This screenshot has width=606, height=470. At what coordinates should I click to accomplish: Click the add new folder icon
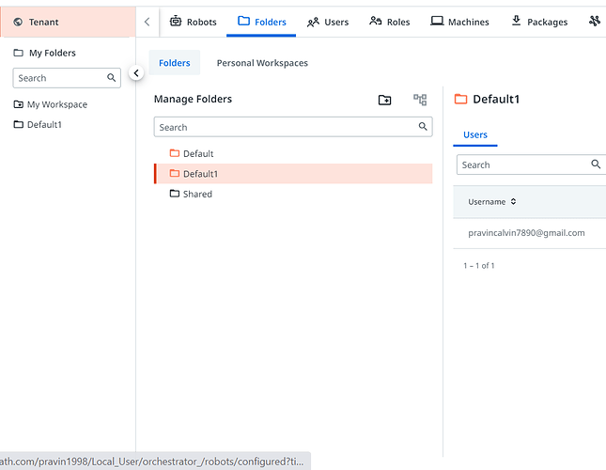(384, 100)
